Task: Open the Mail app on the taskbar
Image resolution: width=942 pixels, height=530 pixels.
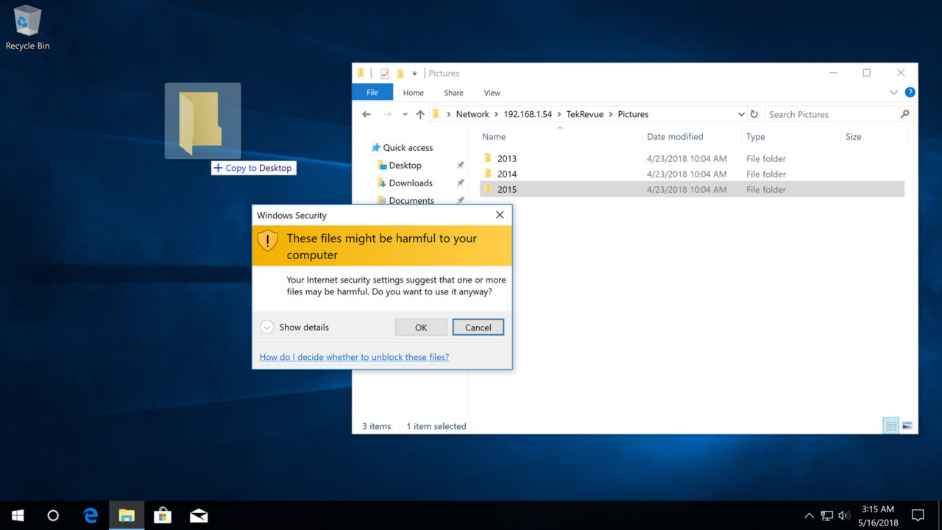Action: (199, 515)
